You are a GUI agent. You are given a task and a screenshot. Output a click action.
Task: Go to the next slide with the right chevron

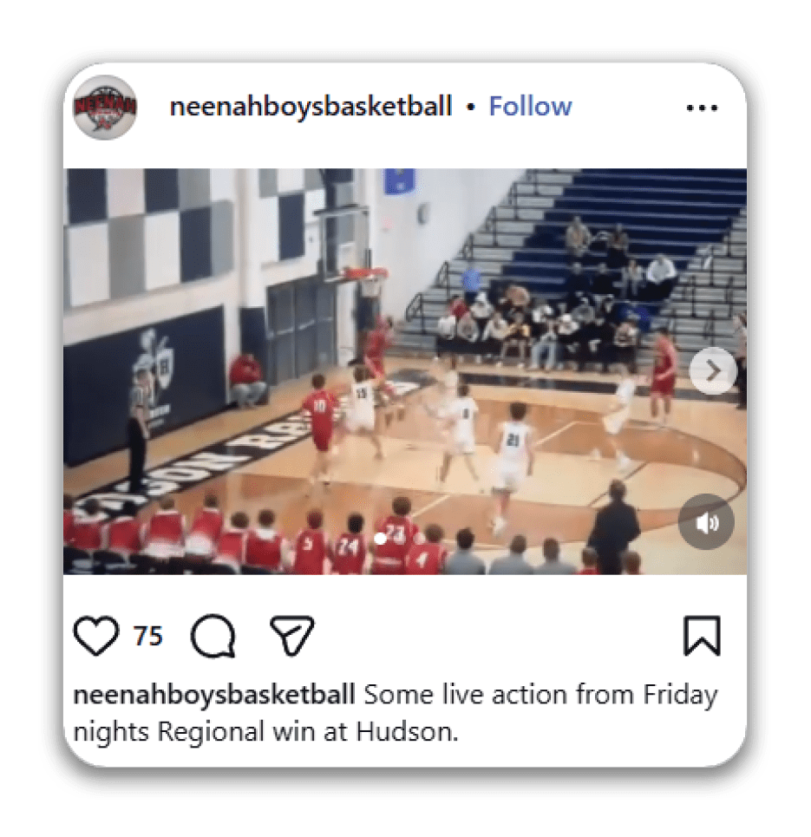(713, 371)
